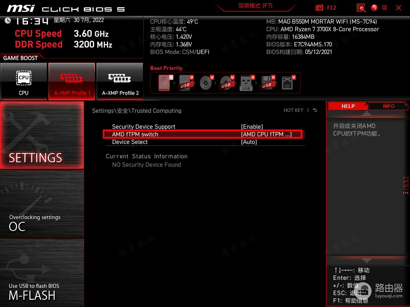Open the Device Select [Auto] dropdown
410x307 pixels.
click(x=249, y=142)
